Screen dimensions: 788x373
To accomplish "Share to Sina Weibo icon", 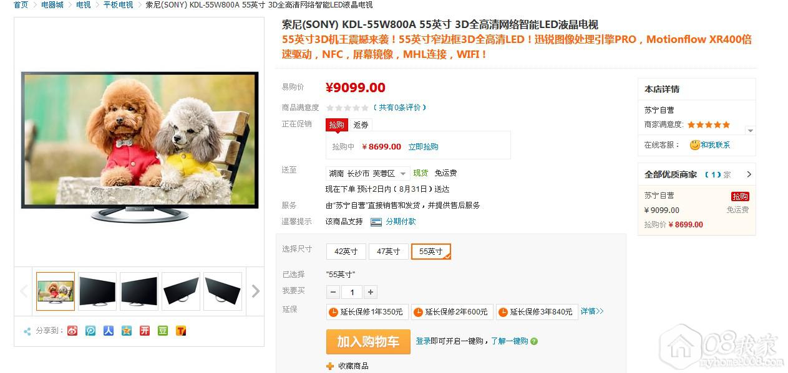I will pos(72,331).
